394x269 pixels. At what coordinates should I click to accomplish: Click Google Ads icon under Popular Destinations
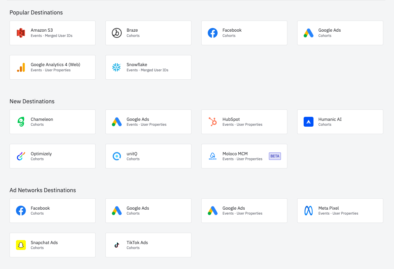coord(309,33)
